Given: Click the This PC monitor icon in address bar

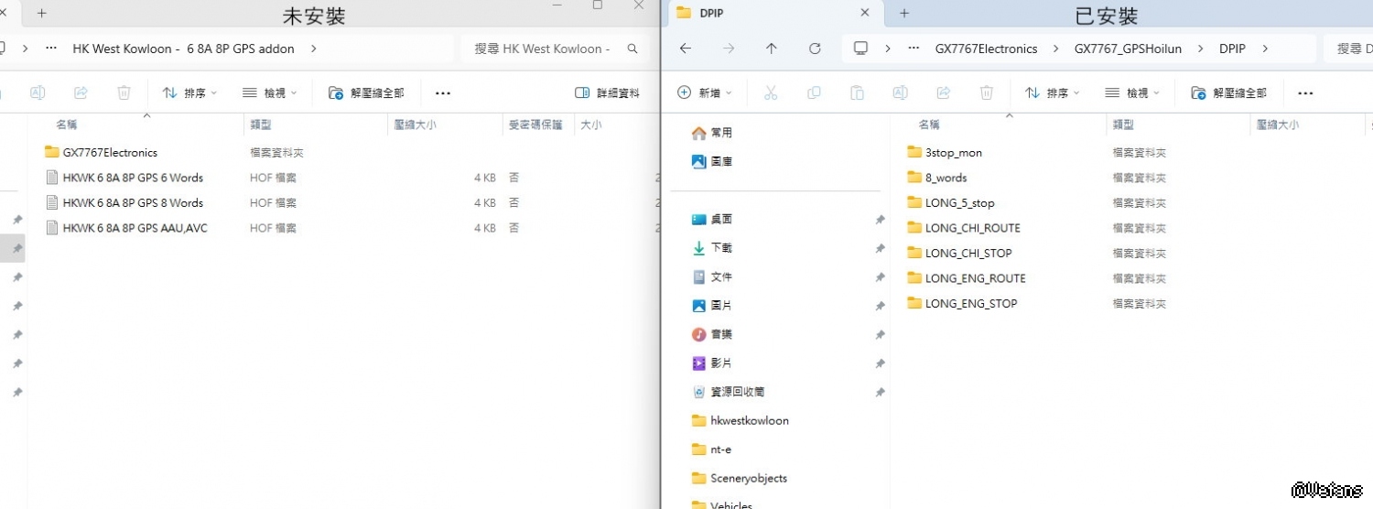Looking at the screenshot, I should pos(860,49).
